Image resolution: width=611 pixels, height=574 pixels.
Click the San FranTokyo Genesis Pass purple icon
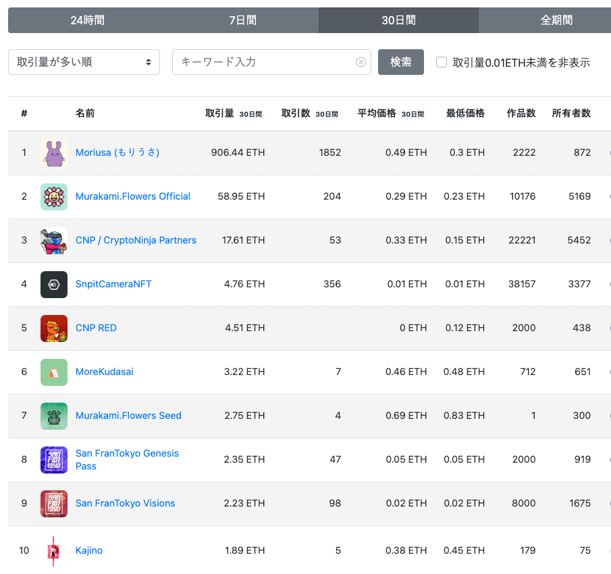click(x=54, y=460)
